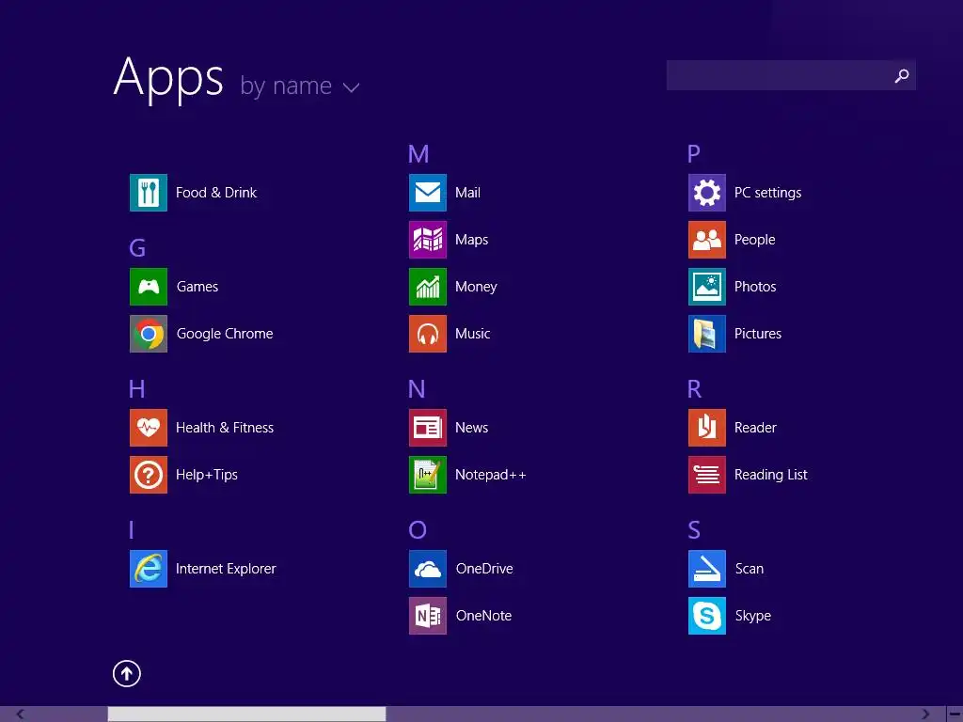Open the Pictures folder icon

[707, 334]
